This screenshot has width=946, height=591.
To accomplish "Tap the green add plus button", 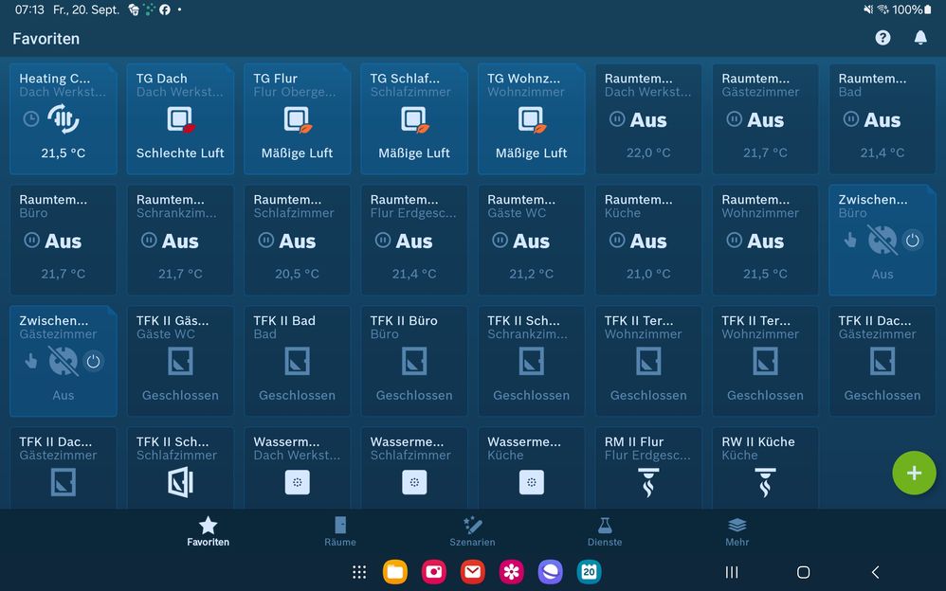I will point(914,474).
